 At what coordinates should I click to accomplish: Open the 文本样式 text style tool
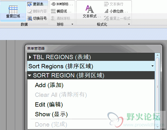pos(92,11)
